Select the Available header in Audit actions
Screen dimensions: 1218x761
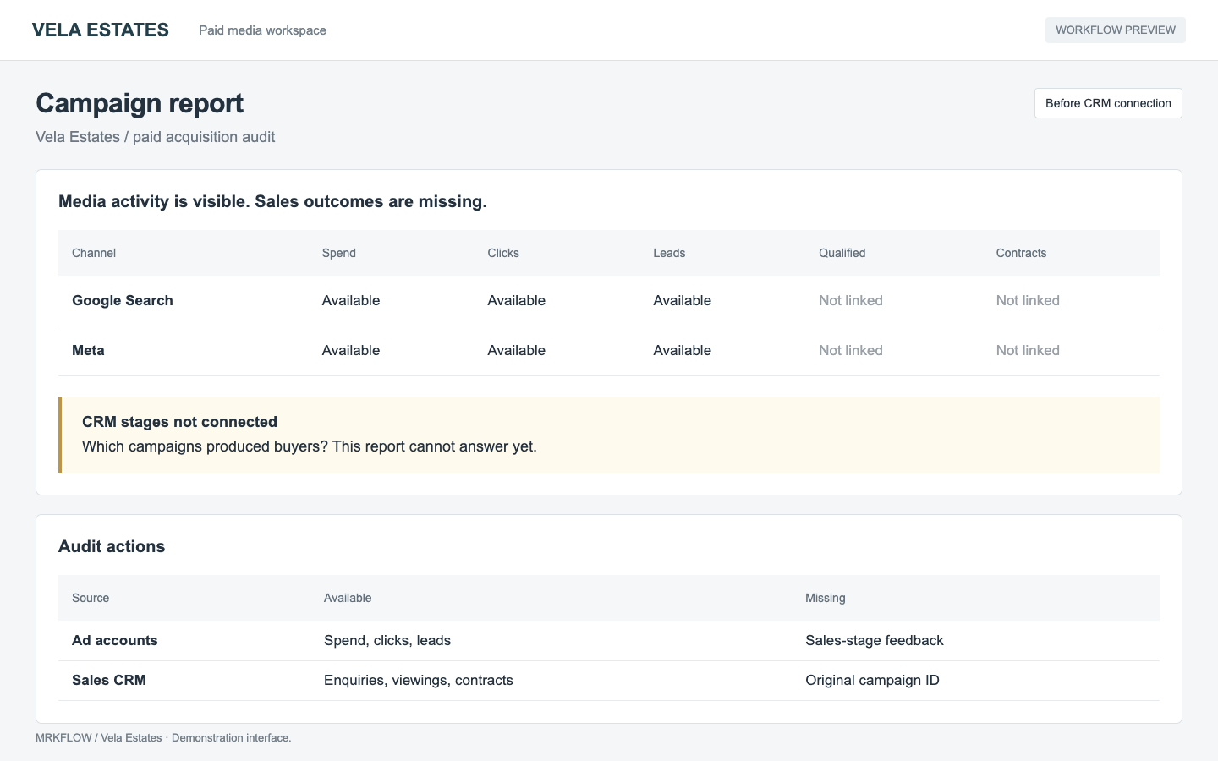click(348, 598)
